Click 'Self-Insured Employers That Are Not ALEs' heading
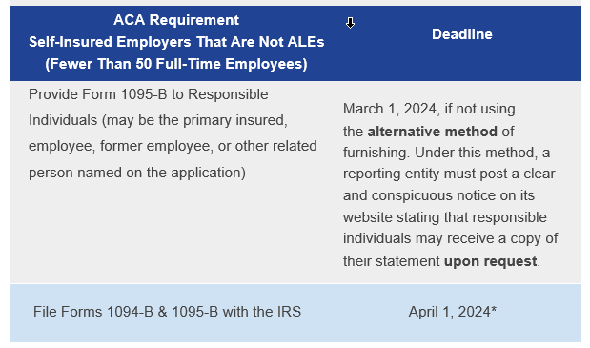 [x=176, y=42]
